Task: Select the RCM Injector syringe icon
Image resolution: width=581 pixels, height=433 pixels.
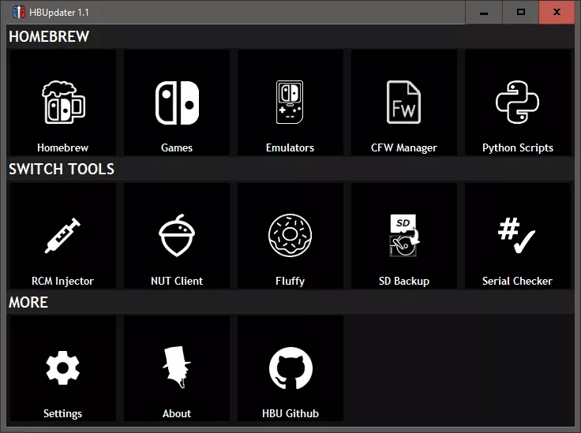Action: pos(62,236)
